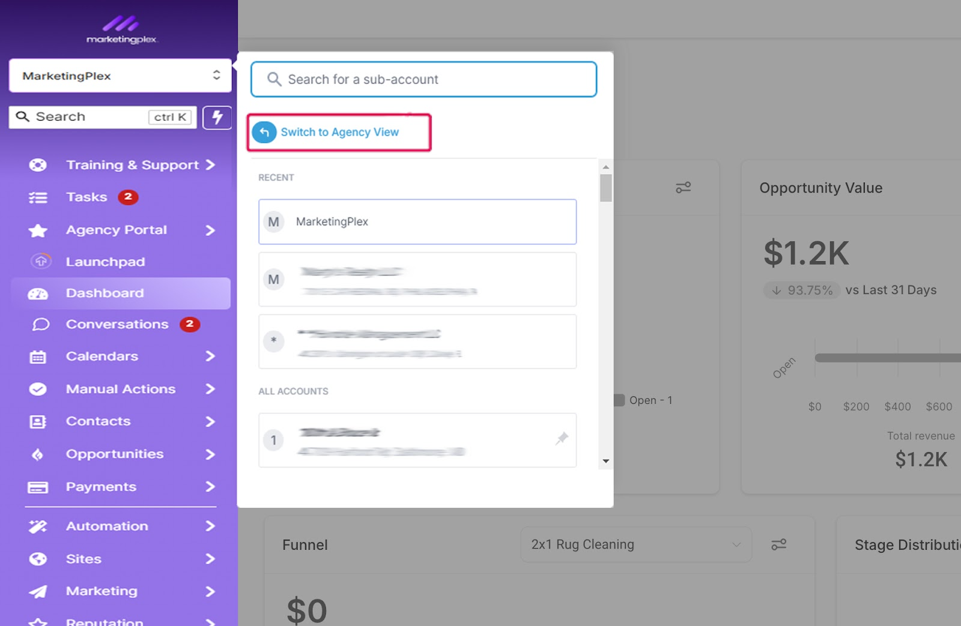Click the Calendars icon
The width and height of the screenshot is (961, 626).
(38, 357)
